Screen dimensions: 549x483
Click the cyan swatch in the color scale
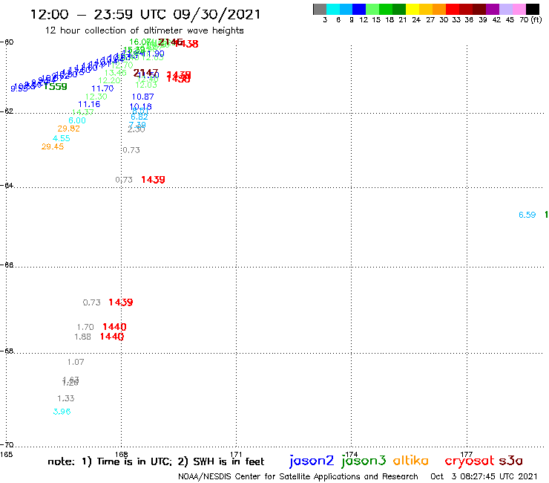pyautogui.click(x=333, y=9)
